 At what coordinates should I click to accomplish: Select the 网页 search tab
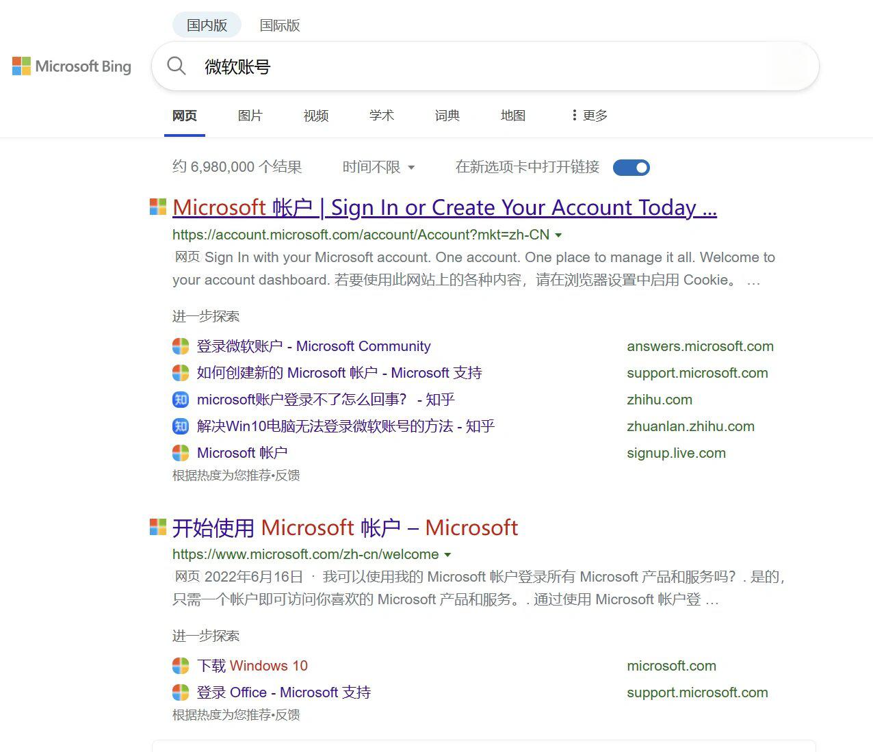[x=185, y=115]
